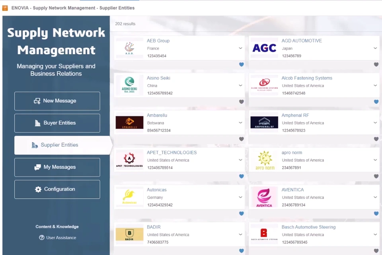Expand the apro norm card chevron
The height and width of the screenshot is (255, 382).
375,160
